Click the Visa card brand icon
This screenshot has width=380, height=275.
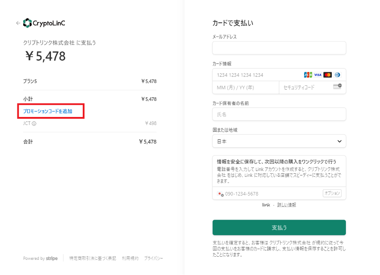tap(318, 75)
